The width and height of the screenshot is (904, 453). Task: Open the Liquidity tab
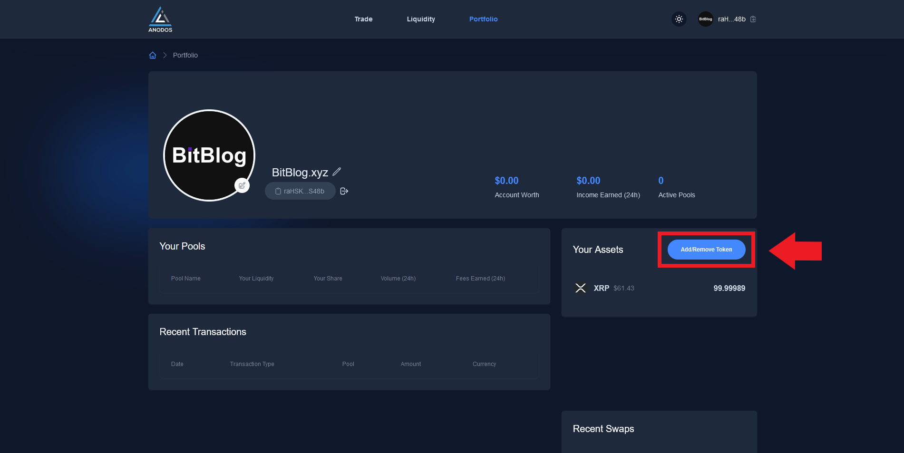coord(421,19)
